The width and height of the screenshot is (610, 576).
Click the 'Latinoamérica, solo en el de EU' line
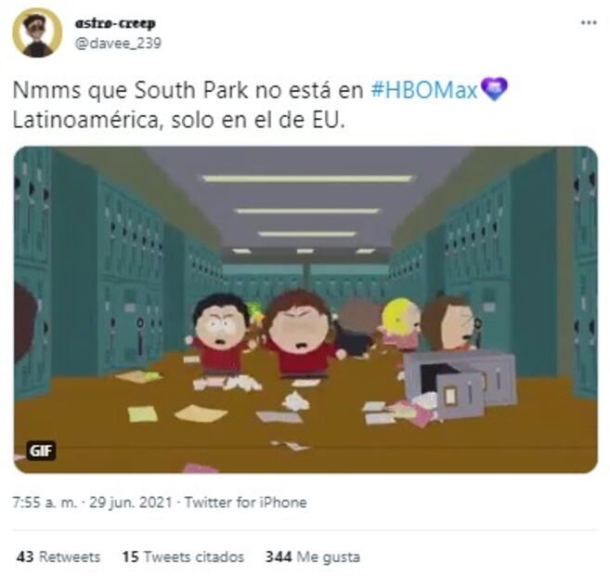pyautogui.click(x=179, y=120)
